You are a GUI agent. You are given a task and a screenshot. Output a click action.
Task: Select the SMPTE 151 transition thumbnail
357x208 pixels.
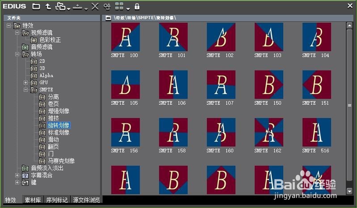tap(316, 85)
